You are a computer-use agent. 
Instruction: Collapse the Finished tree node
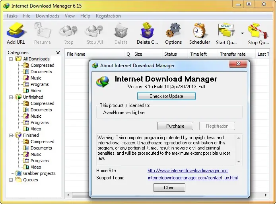click(x=11, y=135)
